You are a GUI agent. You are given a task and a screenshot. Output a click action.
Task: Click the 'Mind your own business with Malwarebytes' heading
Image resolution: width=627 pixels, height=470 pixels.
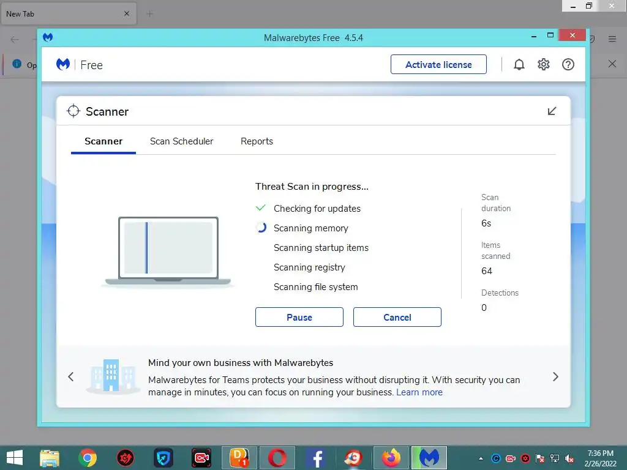tap(241, 363)
